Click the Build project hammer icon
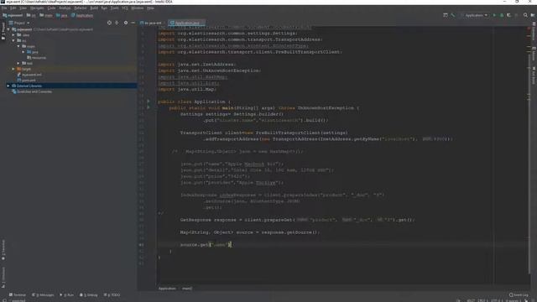The image size is (537, 302). click(x=453, y=15)
